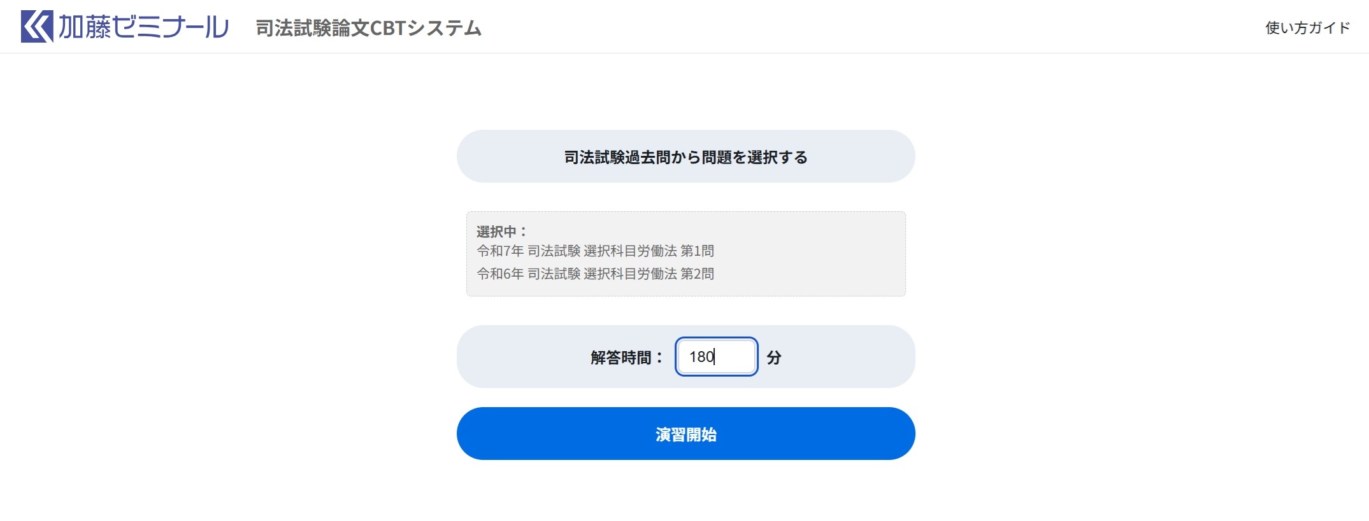Click the 分 unit label
The height and width of the screenshot is (521, 1369).
(x=774, y=357)
